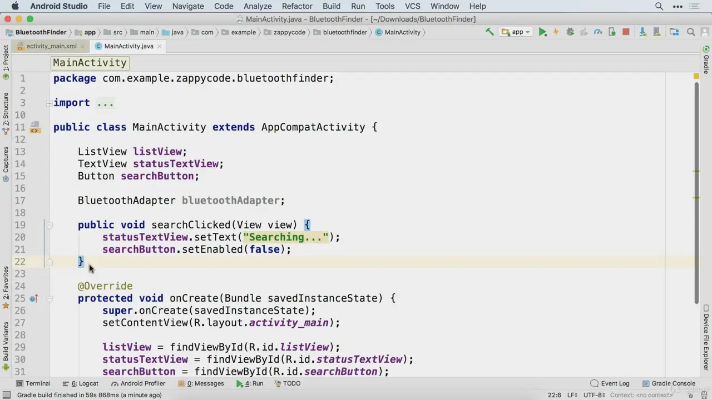712x400 pixels.
Task: Open the Project Structure icon
Action: click(x=674, y=32)
